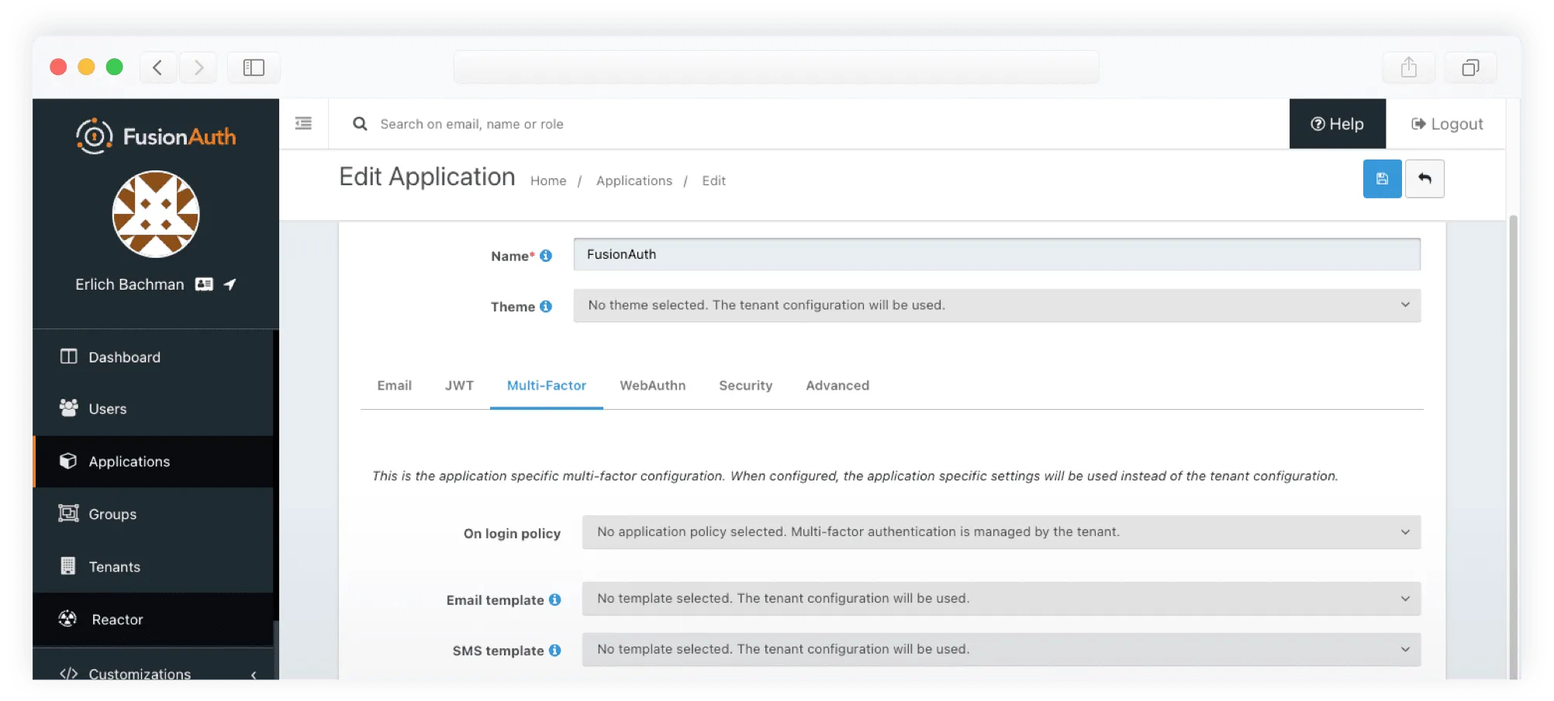Click the ID card icon beside Erlich Bachman

204,284
